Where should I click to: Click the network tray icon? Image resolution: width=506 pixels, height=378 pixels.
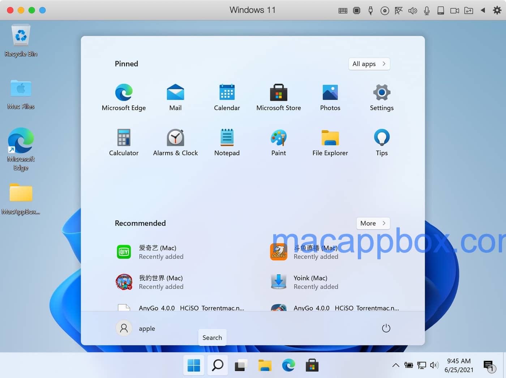pyautogui.click(x=421, y=365)
